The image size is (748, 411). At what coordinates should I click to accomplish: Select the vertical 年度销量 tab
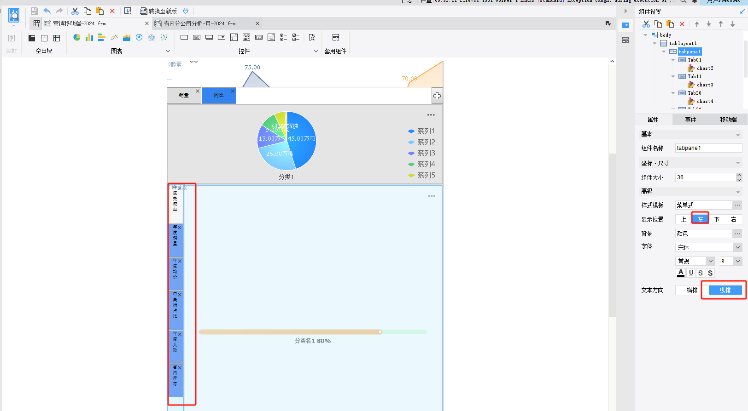pos(175,240)
